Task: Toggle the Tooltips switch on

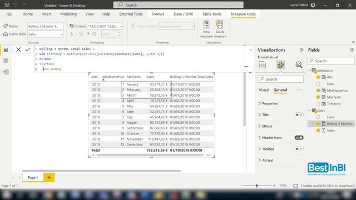Action: (299, 149)
